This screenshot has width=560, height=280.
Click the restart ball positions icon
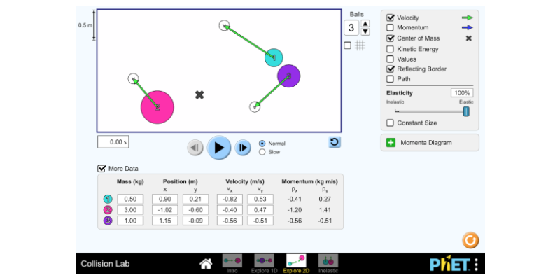[x=335, y=142]
